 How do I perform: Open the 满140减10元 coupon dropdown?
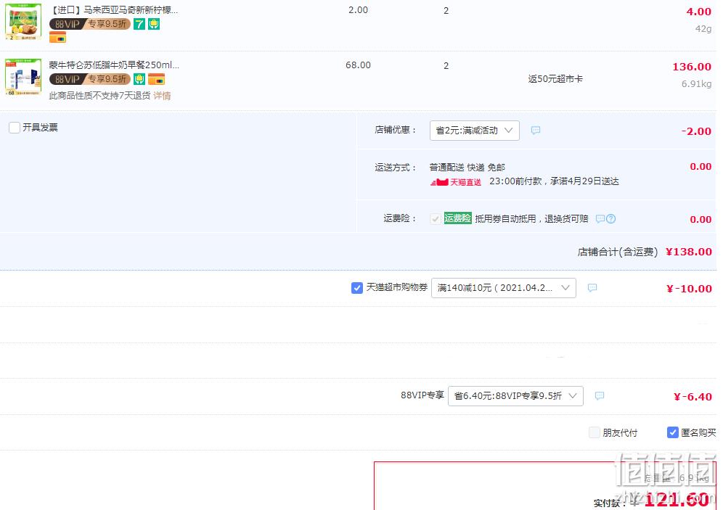click(504, 288)
